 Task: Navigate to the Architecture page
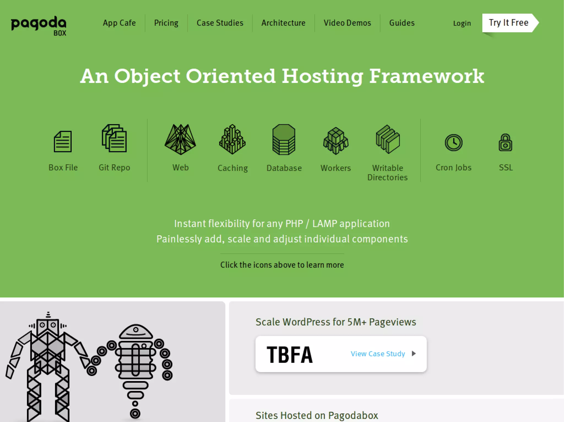tap(283, 23)
